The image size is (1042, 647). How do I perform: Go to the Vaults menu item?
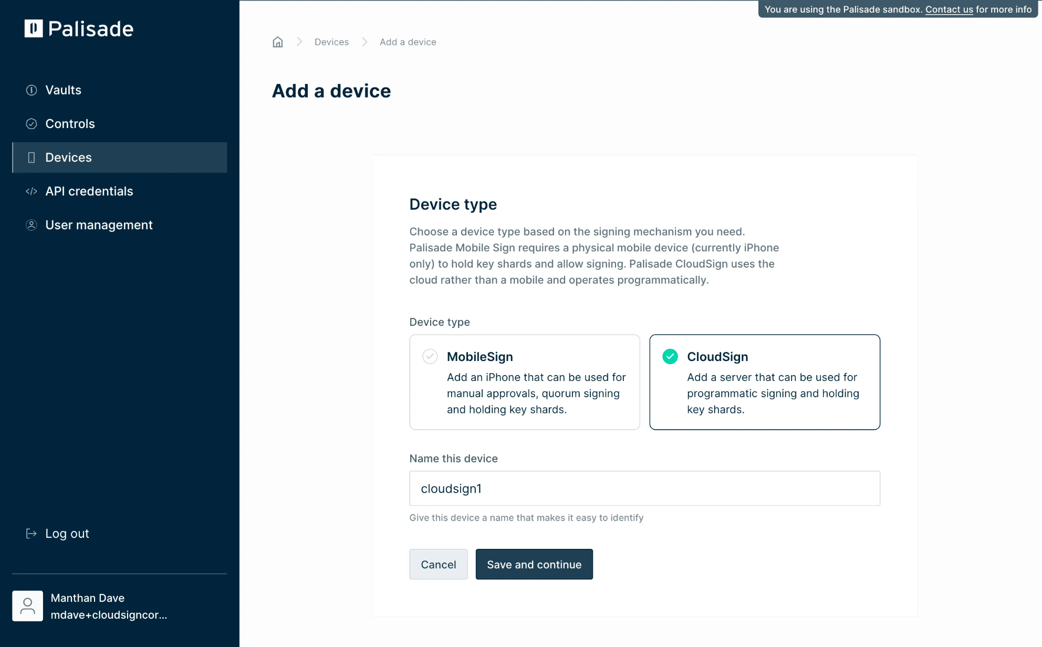point(63,90)
